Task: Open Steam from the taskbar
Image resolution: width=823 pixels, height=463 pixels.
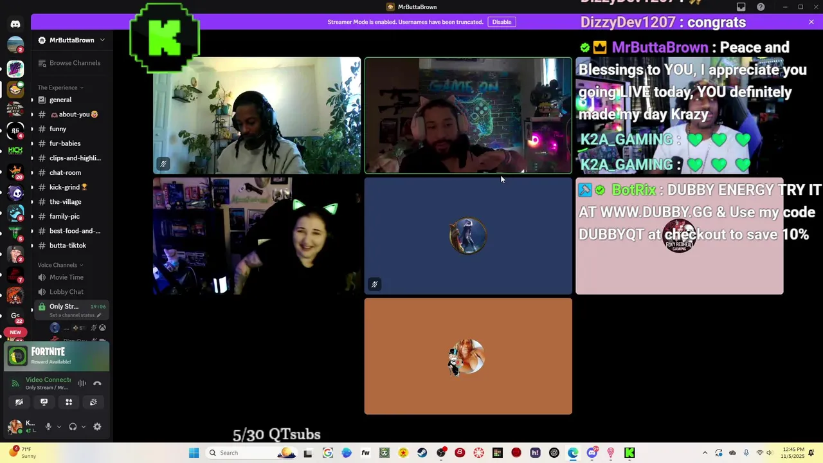Action: coord(422,453)
